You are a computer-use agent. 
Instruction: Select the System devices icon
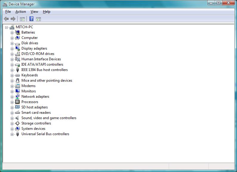18,129
